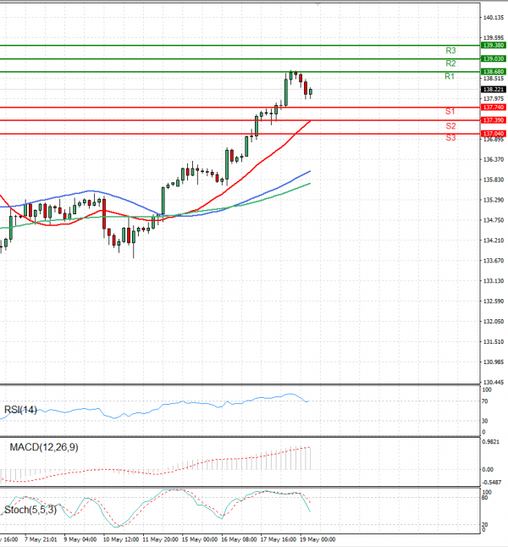The image size is (508, 547).
Task: Select the 137.740 support price tag
Action: (493, 108)
